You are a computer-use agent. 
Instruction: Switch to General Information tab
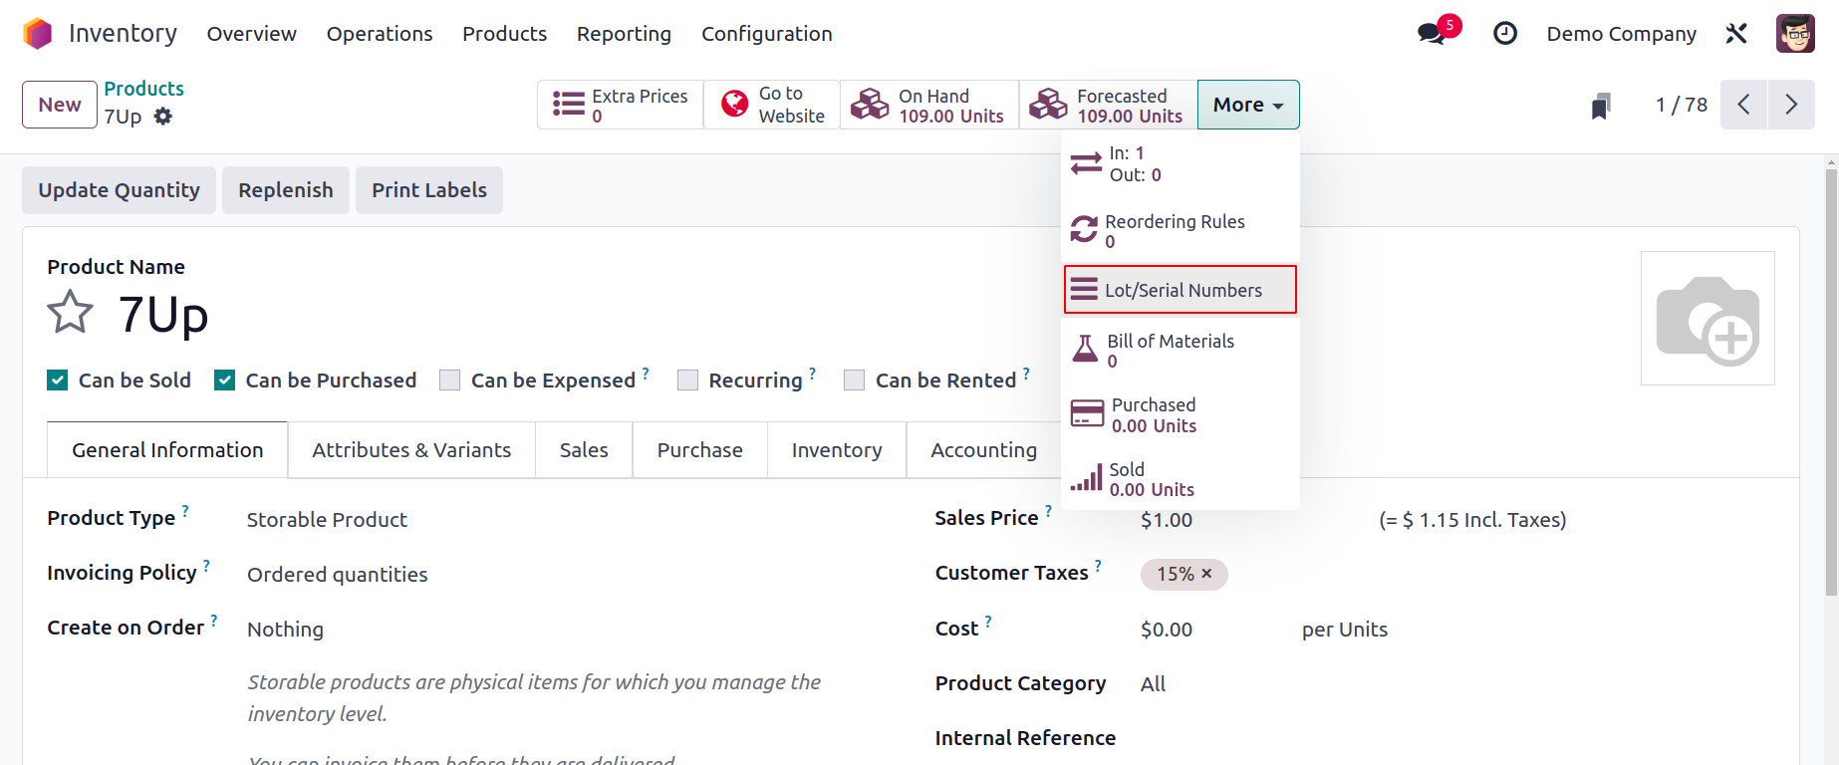pos(167,450)
